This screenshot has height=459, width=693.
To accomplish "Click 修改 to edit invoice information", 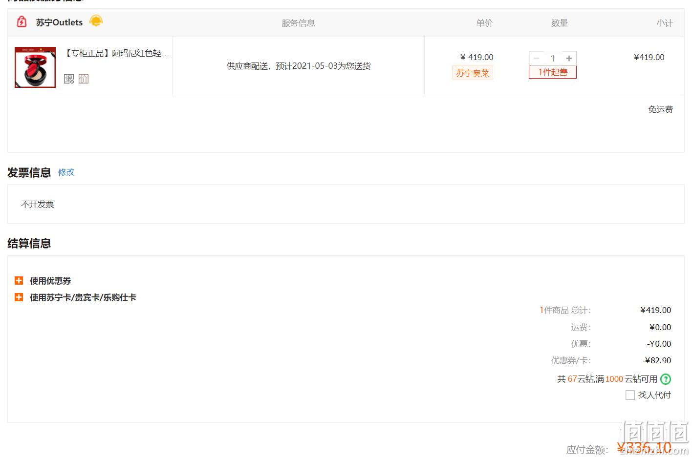I will 66,172.
